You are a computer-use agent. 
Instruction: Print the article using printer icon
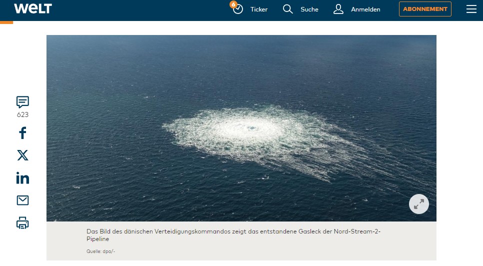click(x=22, y=223)
